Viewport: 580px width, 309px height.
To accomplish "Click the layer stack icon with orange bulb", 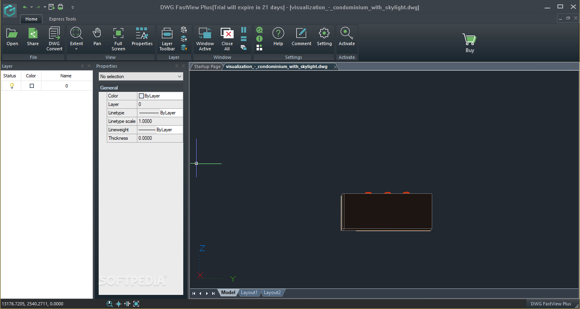I will (x=184, y=48).
